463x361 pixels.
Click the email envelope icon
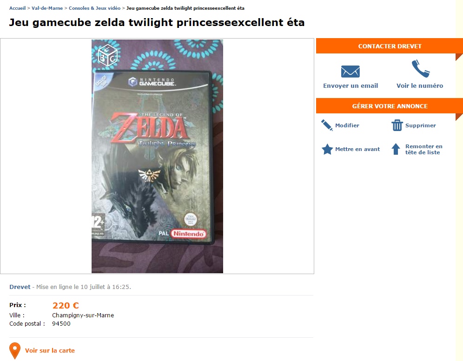tap(351, 71)
